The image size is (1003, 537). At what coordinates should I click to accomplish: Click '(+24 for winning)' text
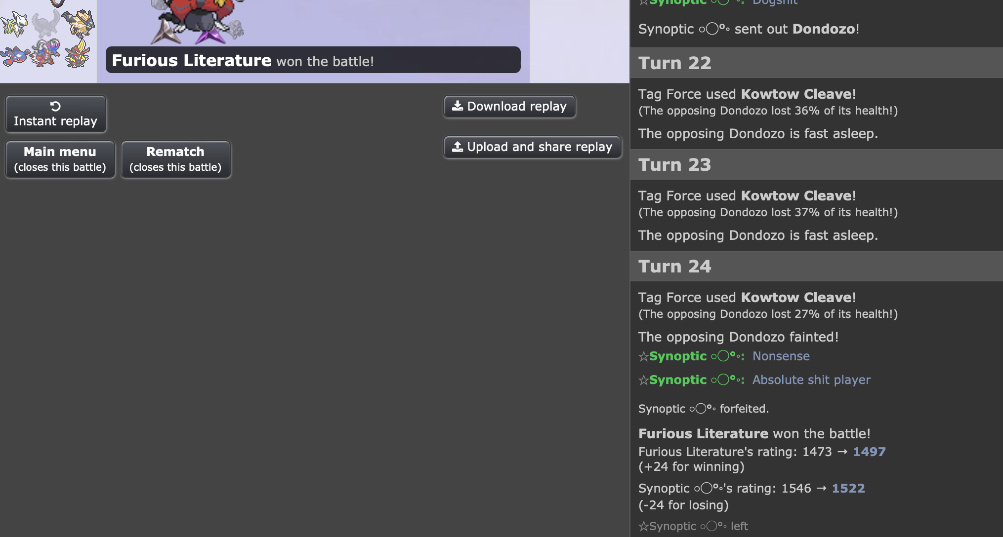pyautogui.click(x=691, y=467)
